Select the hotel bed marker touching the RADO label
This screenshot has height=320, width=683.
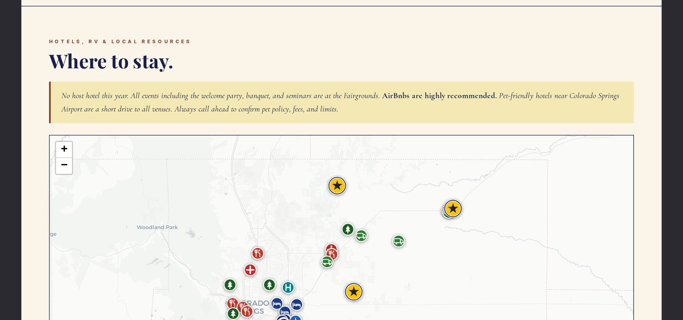point(277,303)
